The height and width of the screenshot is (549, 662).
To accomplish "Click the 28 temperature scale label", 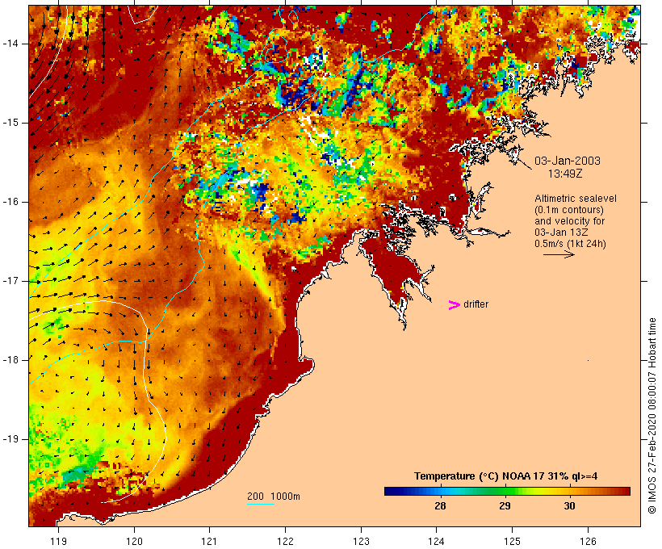I will 440,506.
